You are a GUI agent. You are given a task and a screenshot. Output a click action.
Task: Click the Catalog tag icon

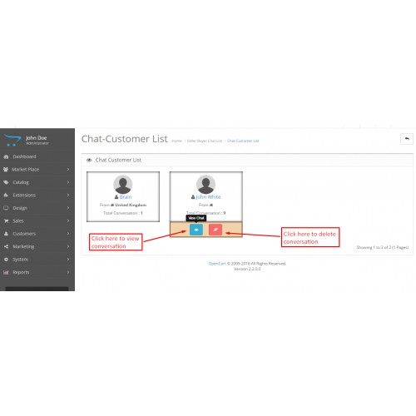tap(6, 182)
